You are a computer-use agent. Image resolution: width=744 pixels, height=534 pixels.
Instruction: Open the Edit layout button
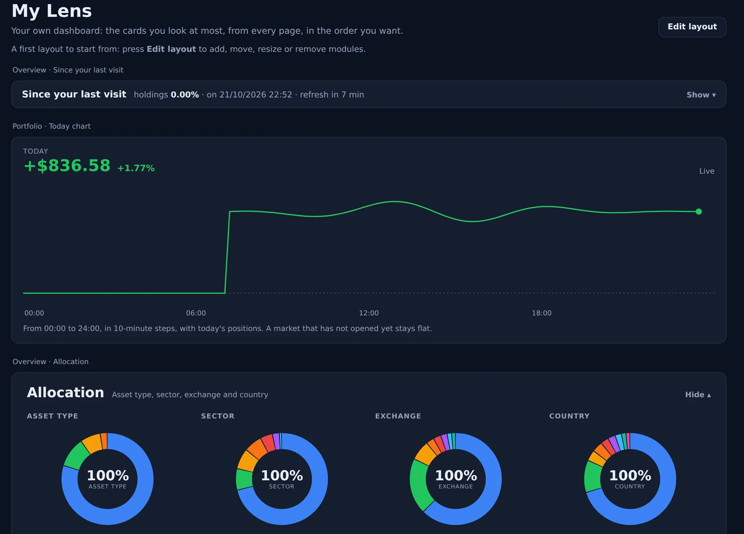coord(692,27)
